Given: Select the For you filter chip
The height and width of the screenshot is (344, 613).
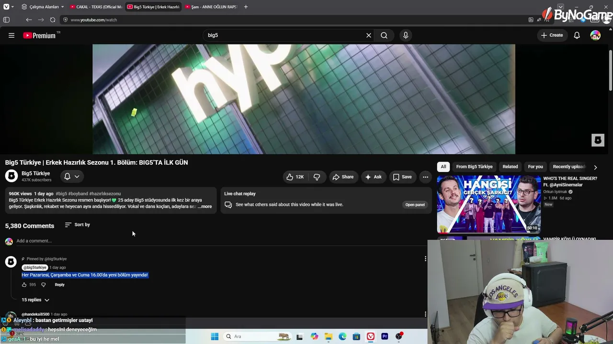Looking at the screenshot, I should 535,167.
